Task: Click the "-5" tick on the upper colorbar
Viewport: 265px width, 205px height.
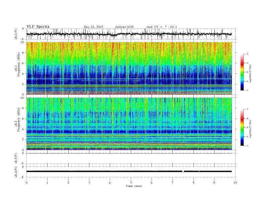Action: (x=247, y=72)
